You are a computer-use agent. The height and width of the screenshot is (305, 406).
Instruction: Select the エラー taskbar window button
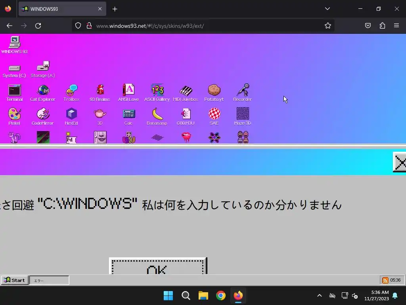pos(49,280)
